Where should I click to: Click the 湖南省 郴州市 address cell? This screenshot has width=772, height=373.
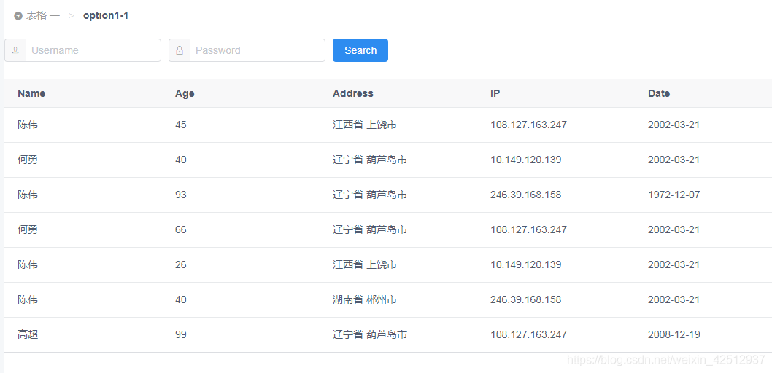[365, 299]
